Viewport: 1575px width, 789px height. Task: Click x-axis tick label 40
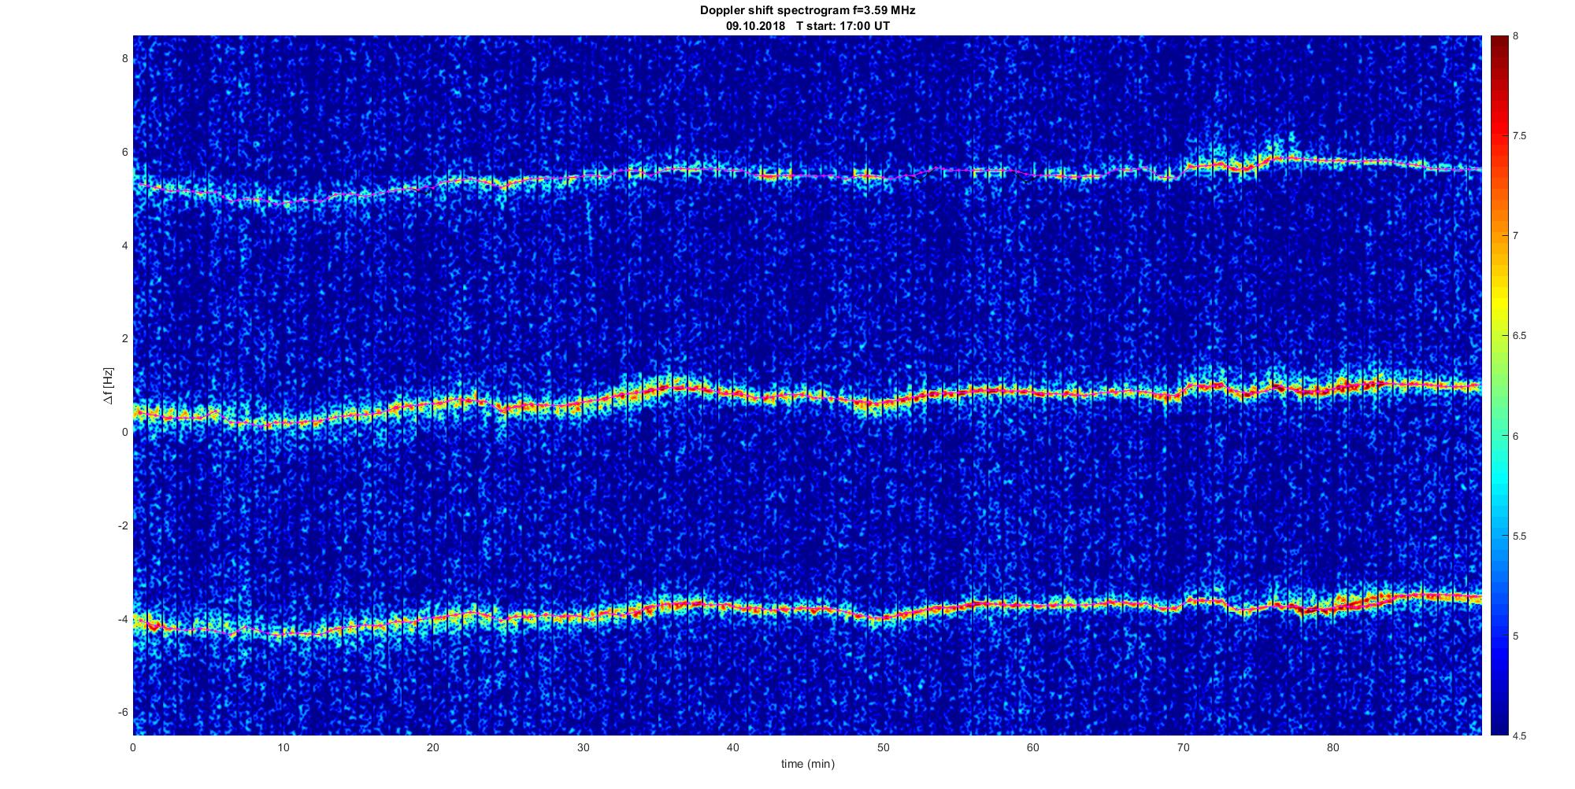733,747
